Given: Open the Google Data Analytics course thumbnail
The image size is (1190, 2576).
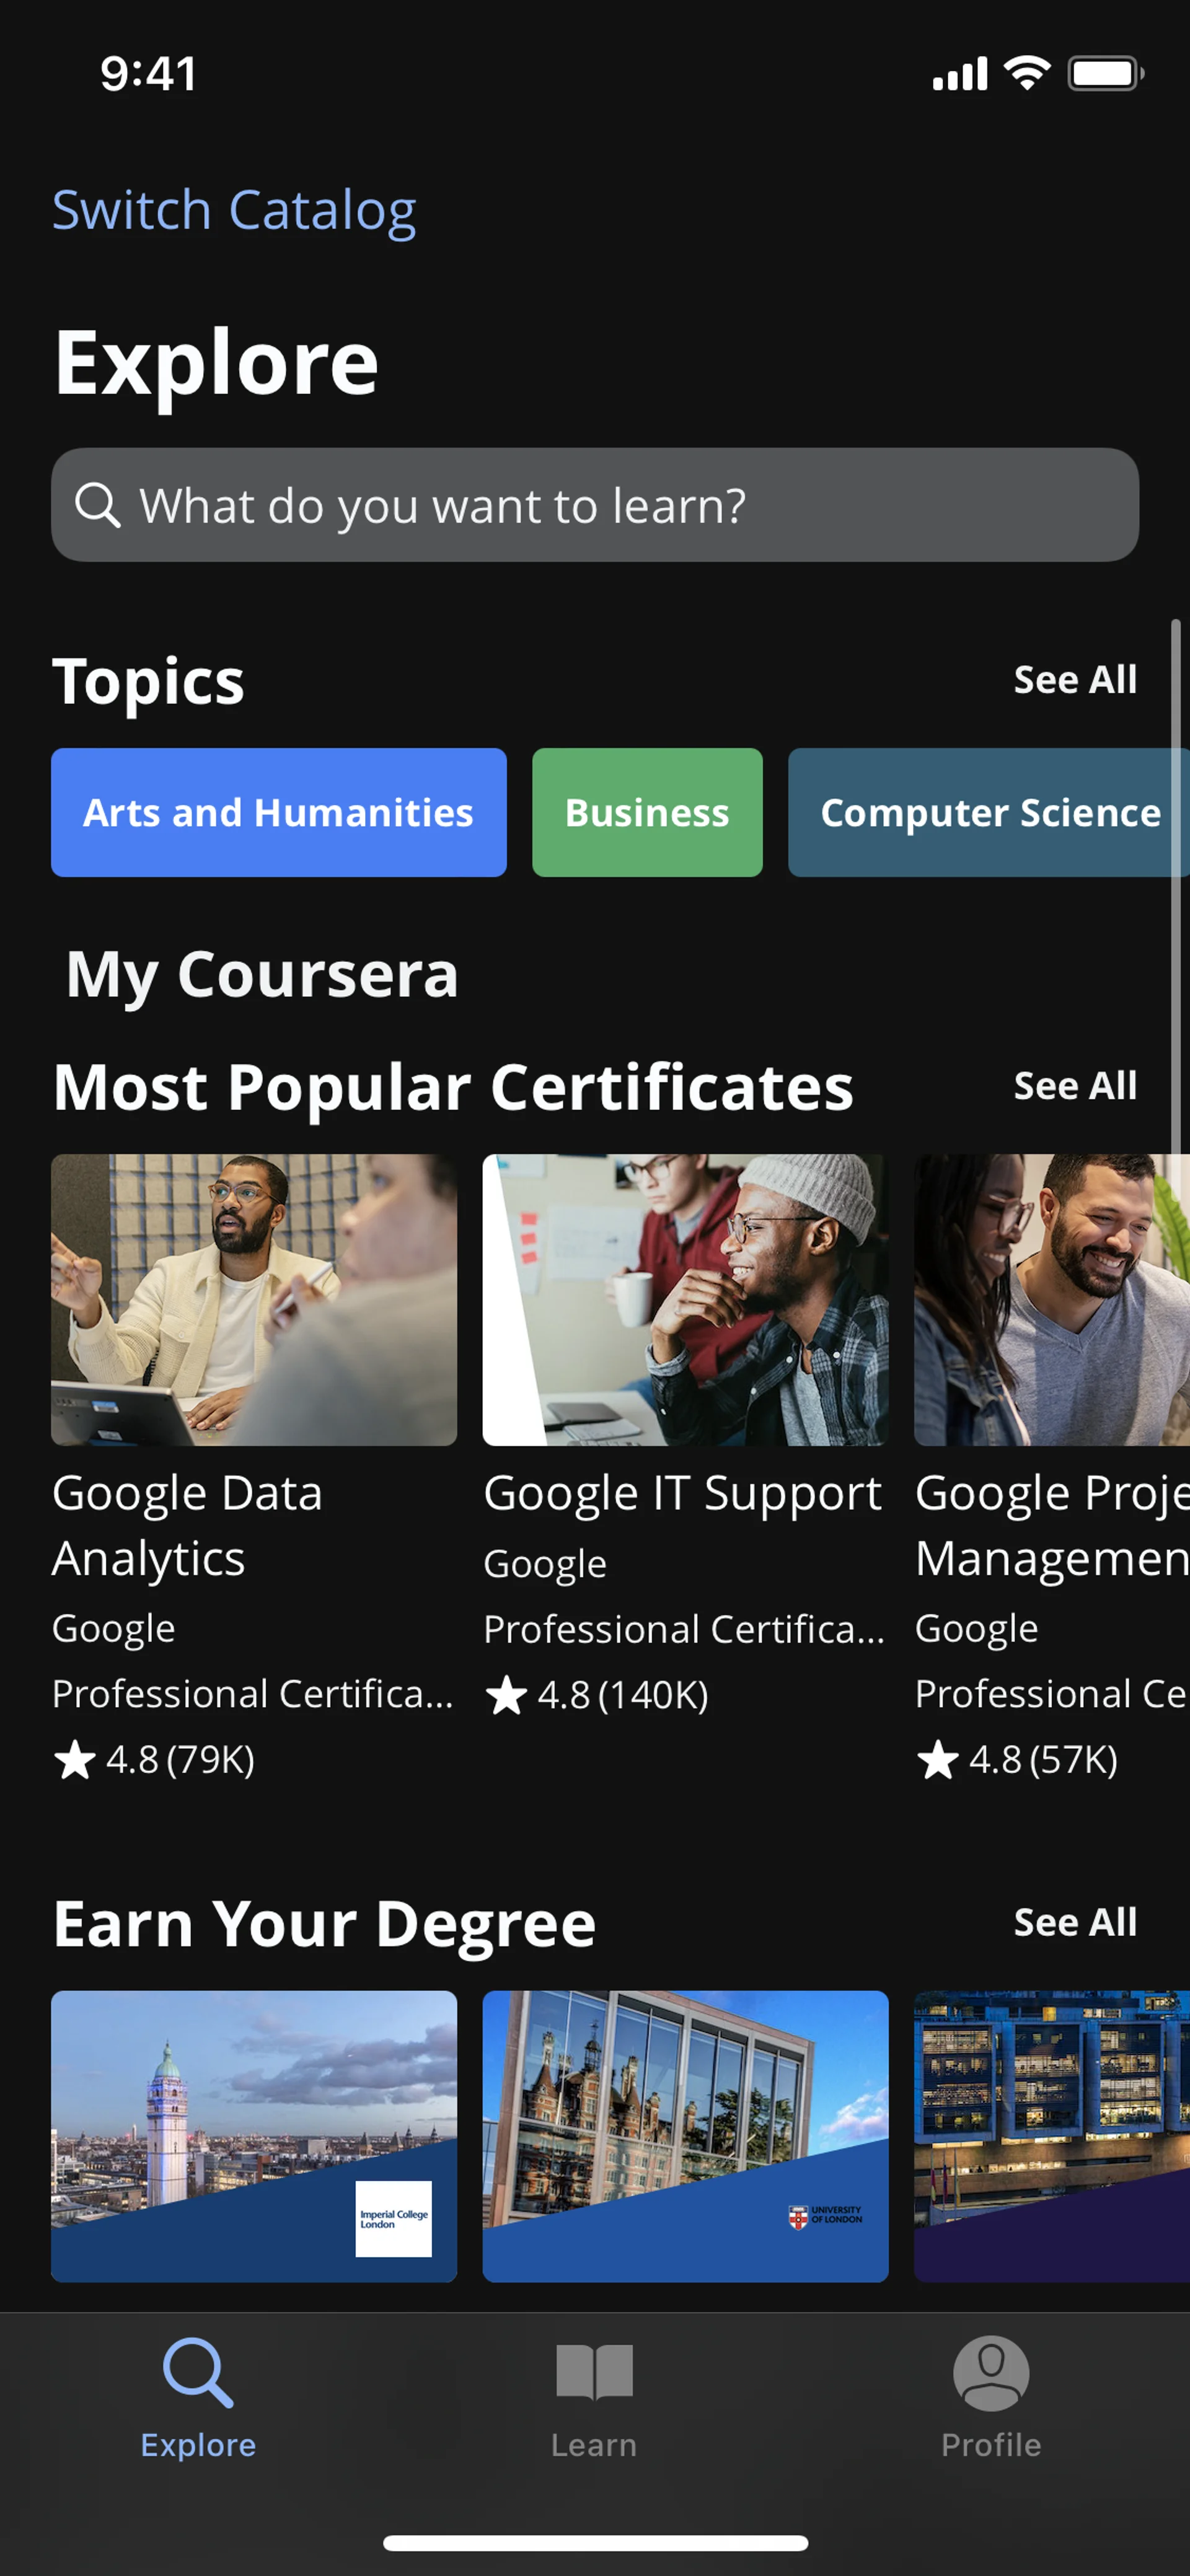Looking at the screenshot, I should pos(254,1299).
